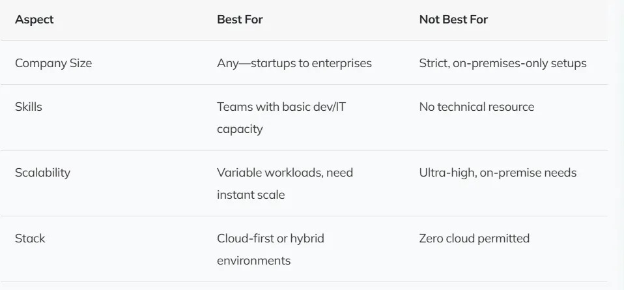Click 'Strict, on-premises-only setups' cell
Screen dimensions: 624x290
(x=502, y=63)
